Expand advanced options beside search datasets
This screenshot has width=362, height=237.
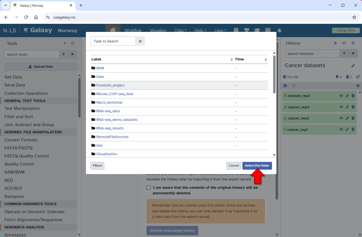click(x=344, y=54)
